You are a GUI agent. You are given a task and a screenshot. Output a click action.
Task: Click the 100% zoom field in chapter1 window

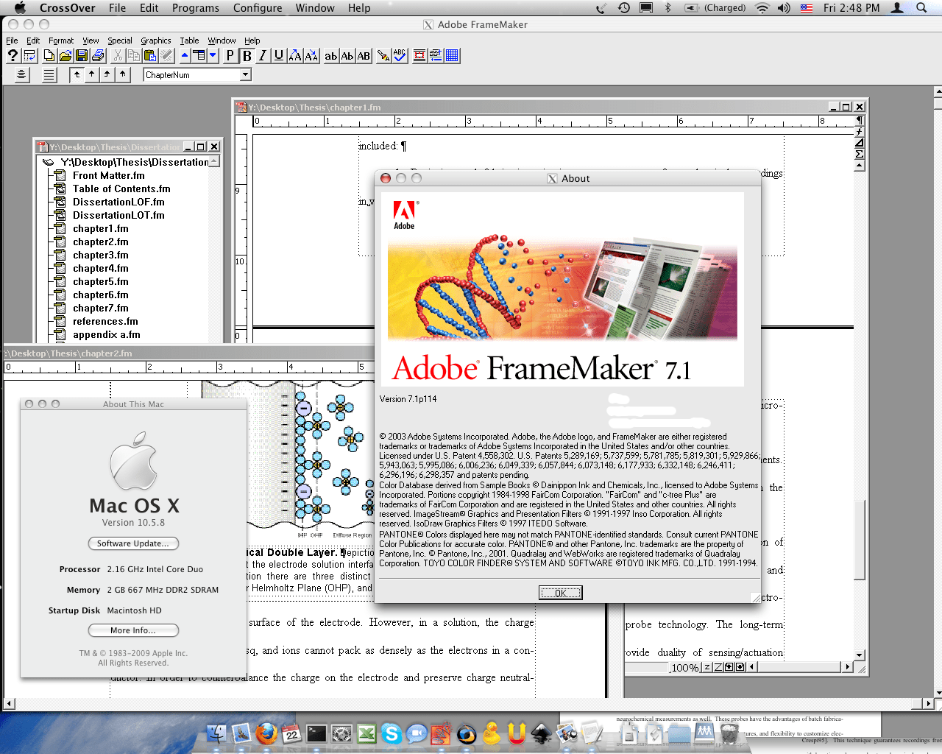pos(684,667)
